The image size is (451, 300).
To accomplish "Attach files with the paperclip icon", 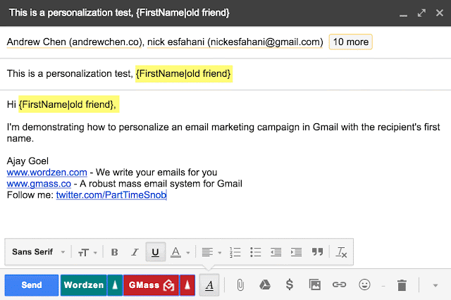I will (240, 285).
